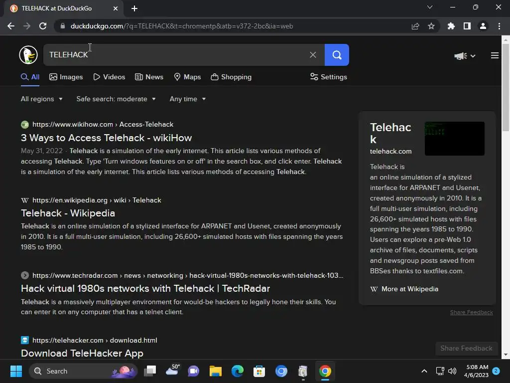Switch to Videos results tab
Screen dimensions: 510x383
[109, 77]
